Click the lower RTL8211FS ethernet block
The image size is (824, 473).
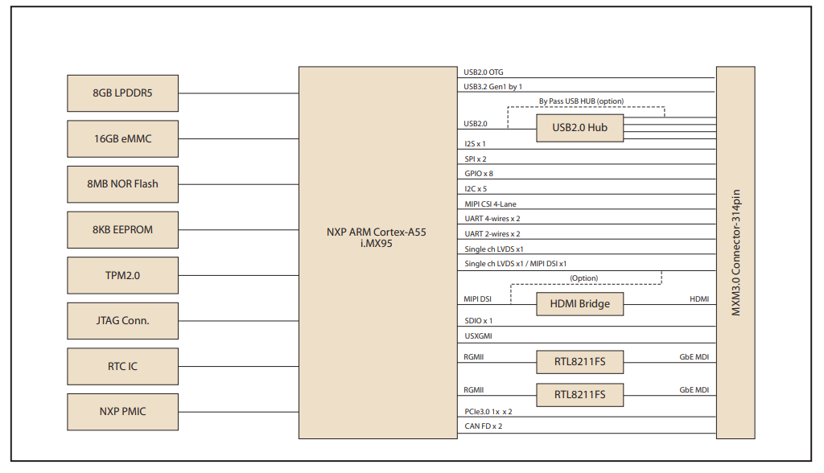pos(579,394)
